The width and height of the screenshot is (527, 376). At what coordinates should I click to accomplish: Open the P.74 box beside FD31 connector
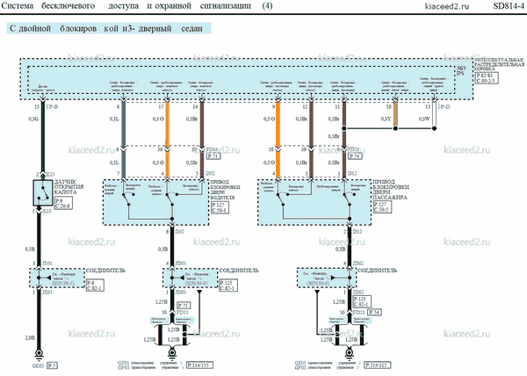[374, 312]
